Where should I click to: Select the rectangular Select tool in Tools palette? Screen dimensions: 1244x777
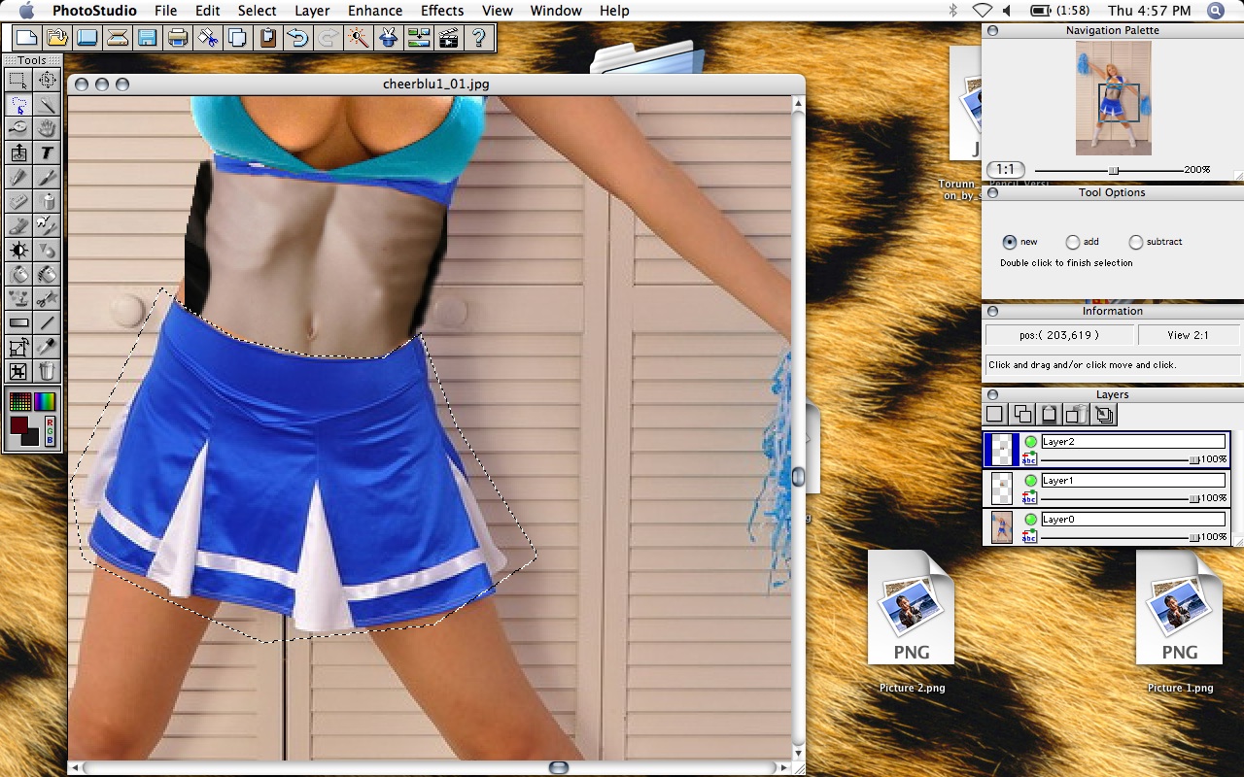pos(18,80)
